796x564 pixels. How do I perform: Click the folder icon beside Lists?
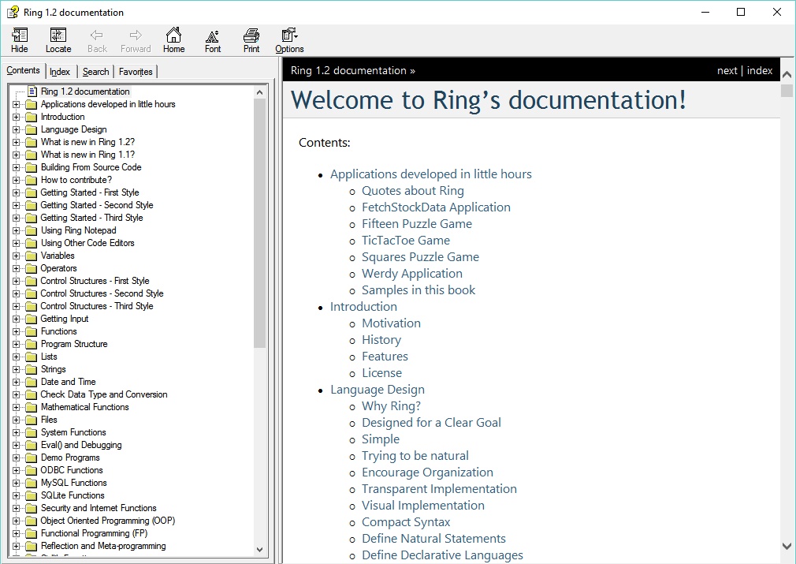coord(32,357)
